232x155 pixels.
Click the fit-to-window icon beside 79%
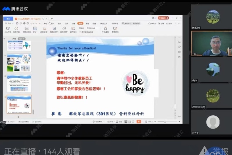coord(146,121)
